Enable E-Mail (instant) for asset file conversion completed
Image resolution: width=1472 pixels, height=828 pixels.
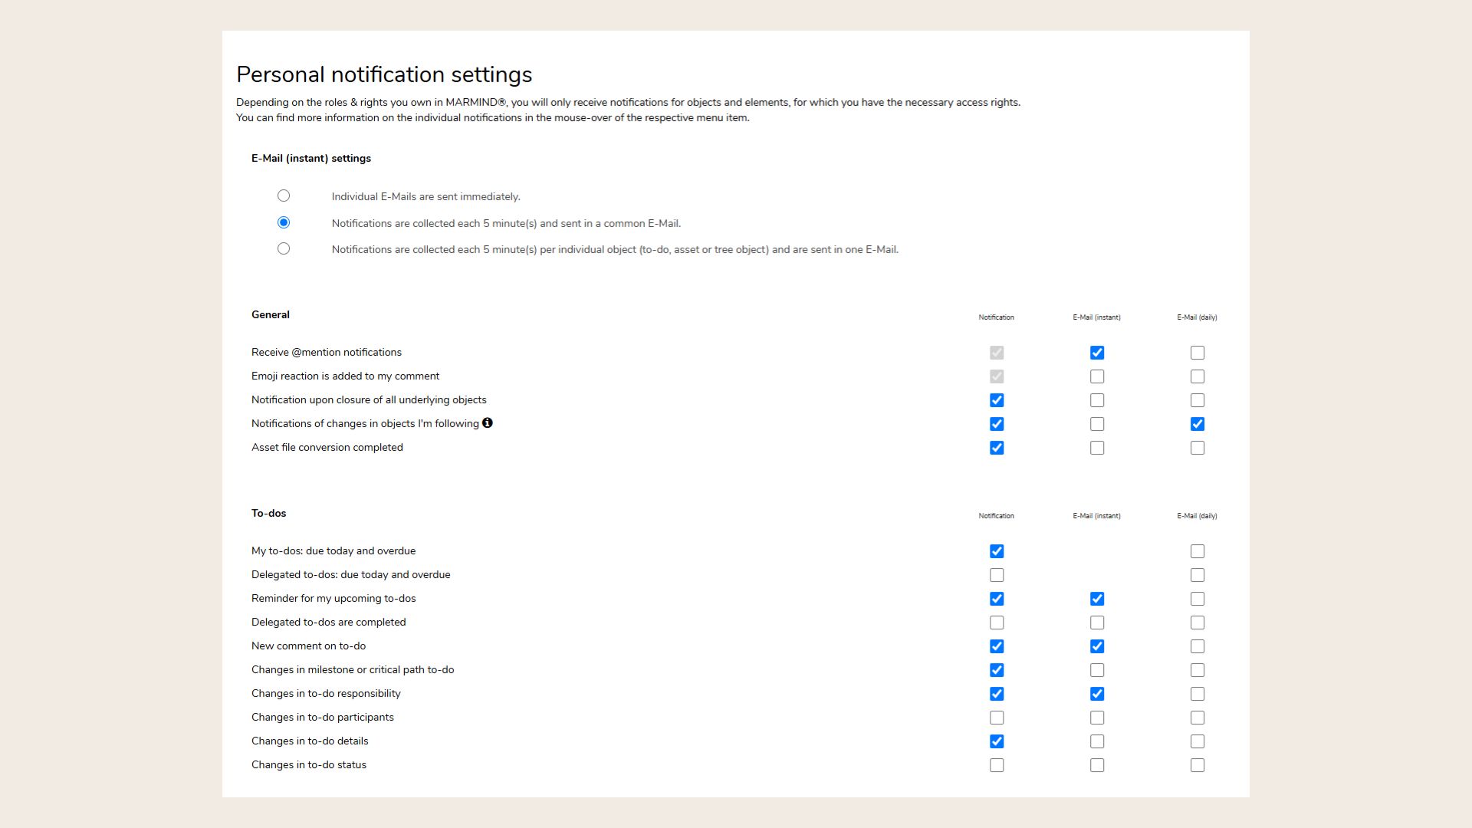click(x=1097, y=448)
